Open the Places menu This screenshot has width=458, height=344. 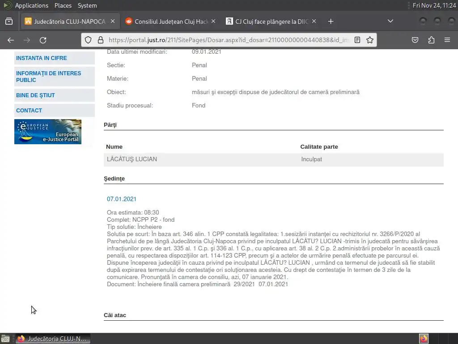point(63,5)
